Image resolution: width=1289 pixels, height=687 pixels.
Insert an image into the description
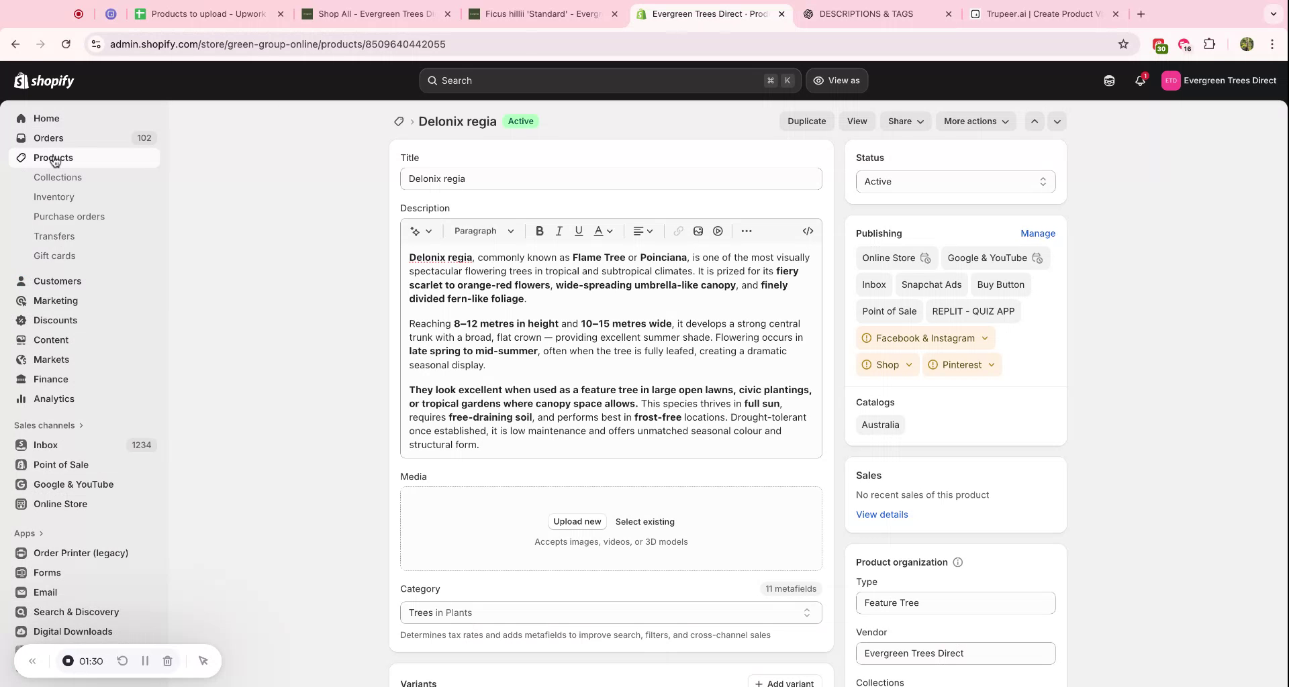point(698,231)
